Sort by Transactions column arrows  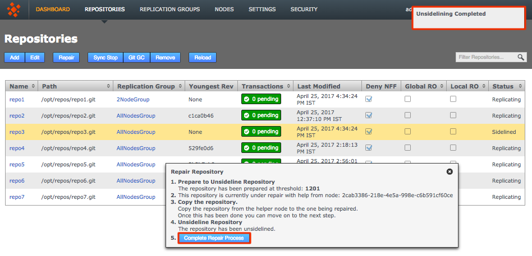(288, 86)
